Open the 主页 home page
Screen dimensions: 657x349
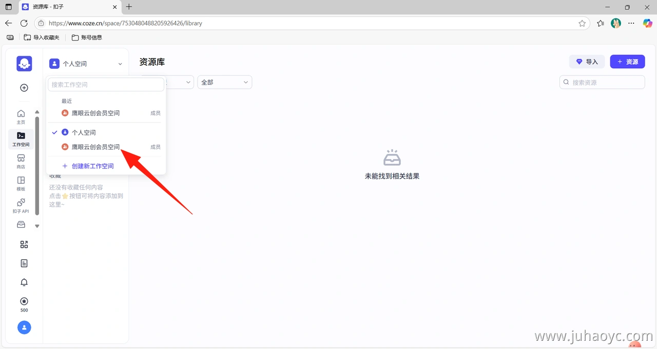(21, 117)
